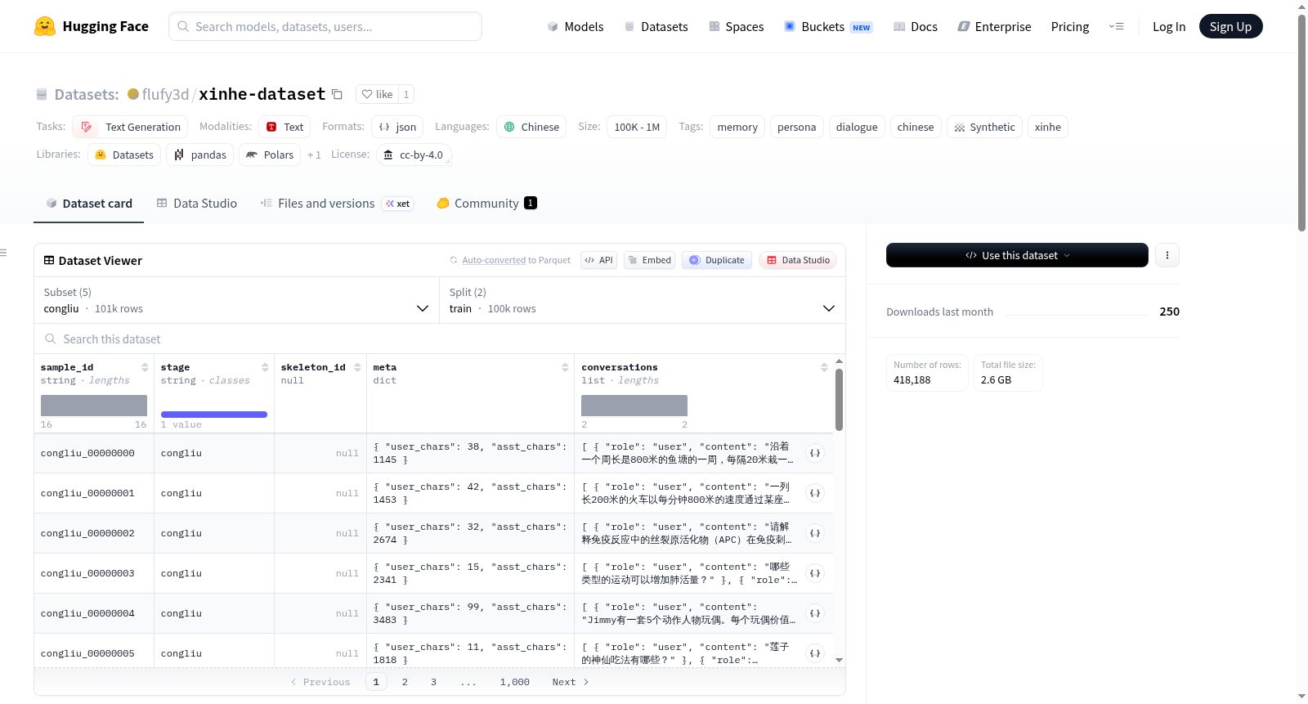Jump to page 2 of rows
The width and height of the screenshot is (1308, 704).
pyautogui.click(x=405, y=682)
